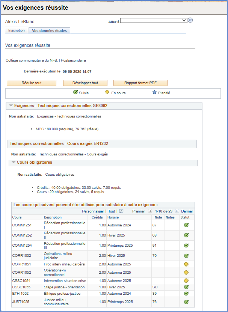Click the go button beside Aller à
This screenshot has width=228, height=312.
[x=190, y=20]
